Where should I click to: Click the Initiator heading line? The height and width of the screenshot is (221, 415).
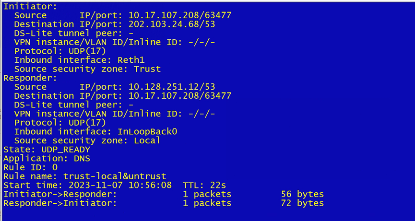point(30,7)
